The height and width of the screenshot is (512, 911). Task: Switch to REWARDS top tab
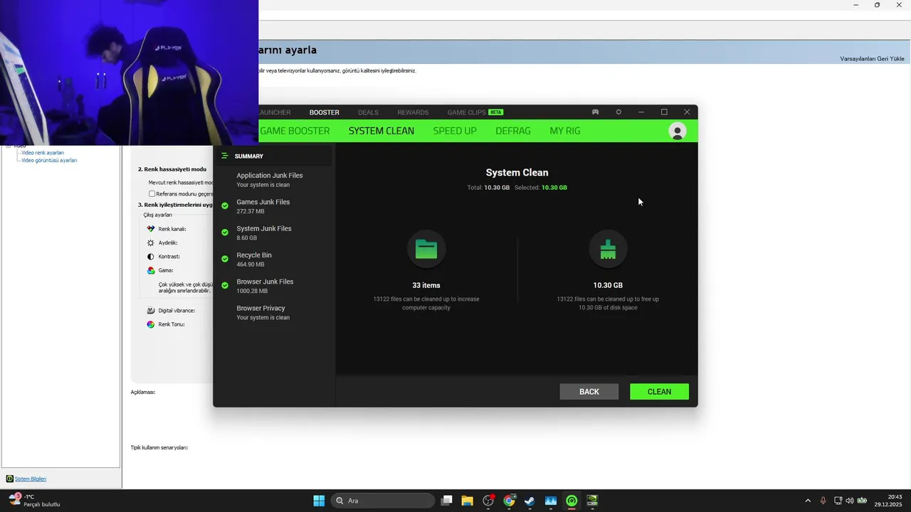click(413, 112)
